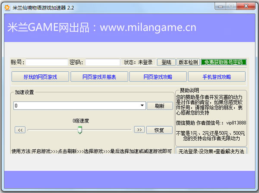This screenshot has height=193, width=259.
Task: Expand the game selection dropdown arrow
Action: 142,106
